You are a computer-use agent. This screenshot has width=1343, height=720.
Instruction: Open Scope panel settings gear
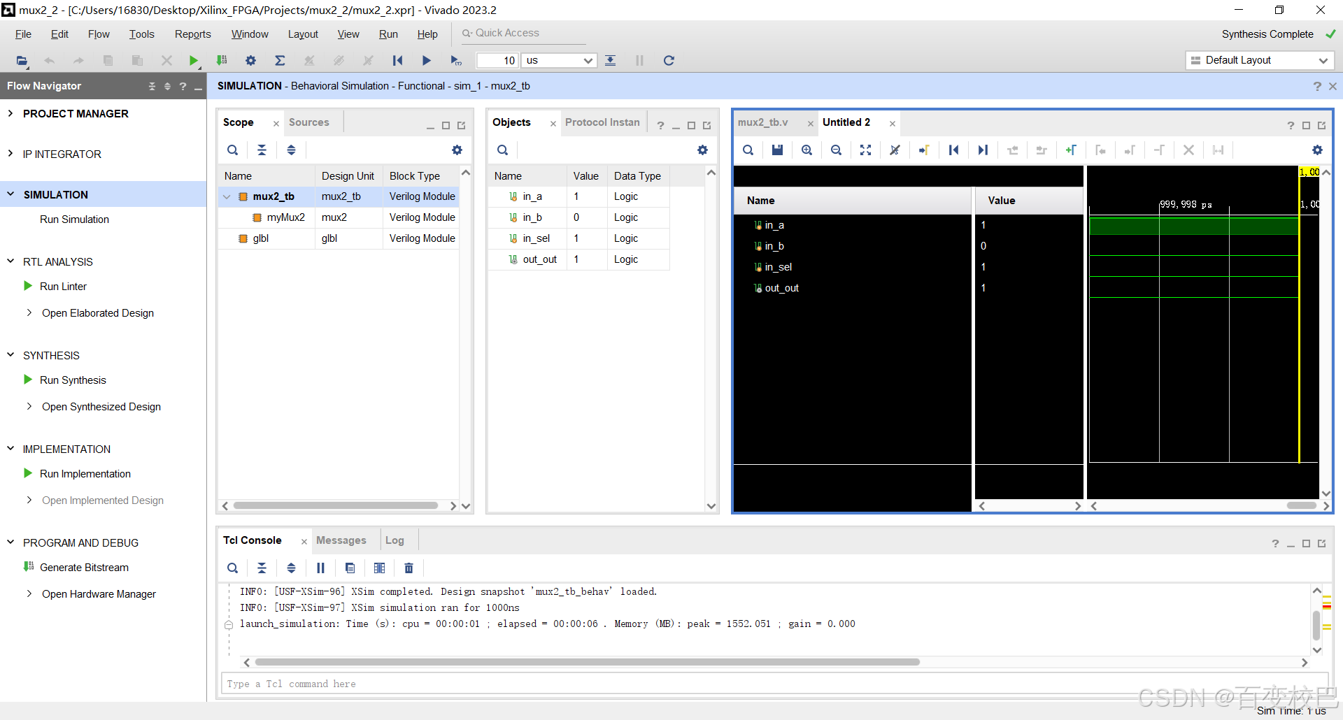457,150
